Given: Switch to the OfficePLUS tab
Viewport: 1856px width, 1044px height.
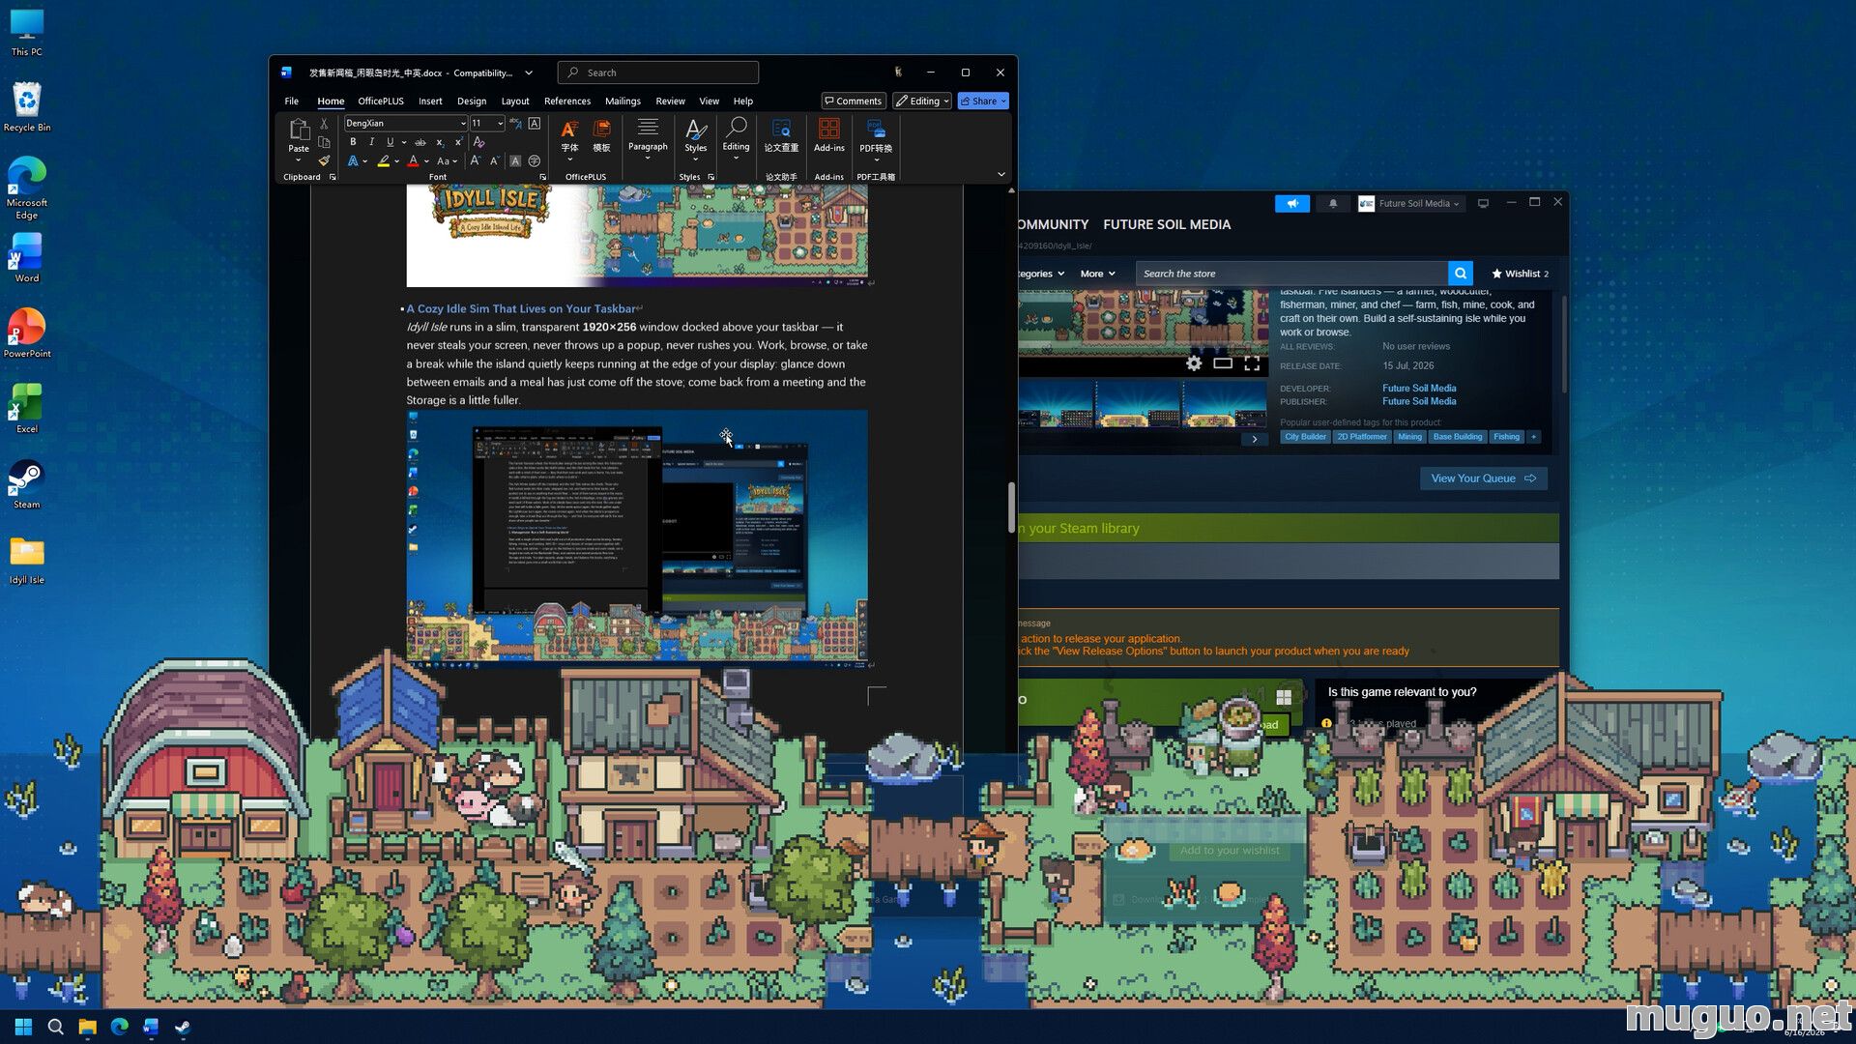Looking at the screenshot, I should tap(381, 101).
